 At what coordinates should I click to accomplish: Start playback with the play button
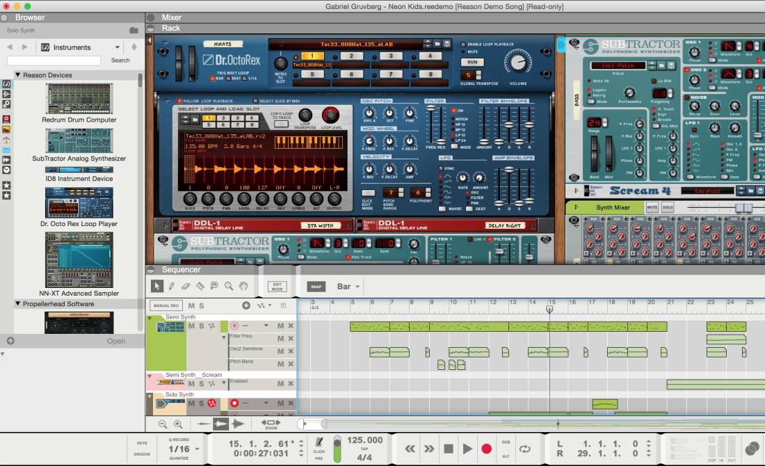pos(467,449)
